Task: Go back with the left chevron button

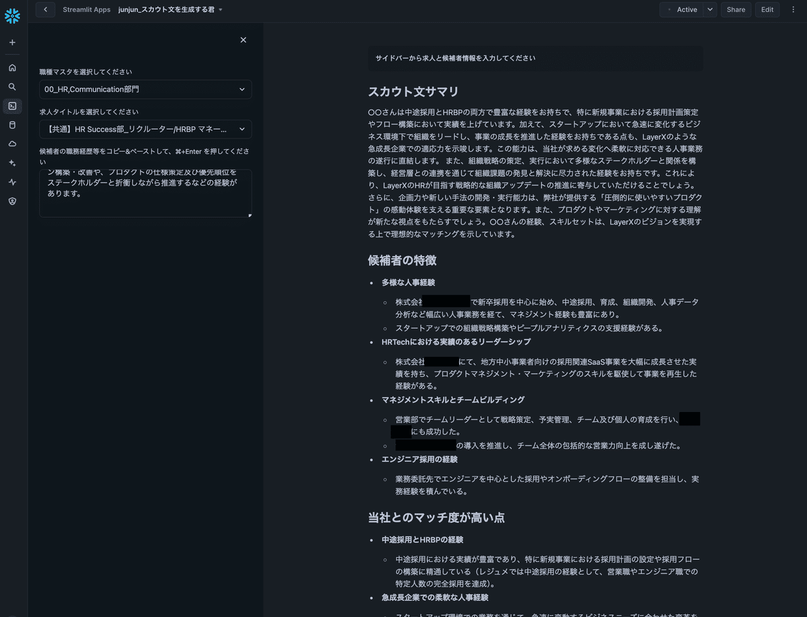Action: 45,9
